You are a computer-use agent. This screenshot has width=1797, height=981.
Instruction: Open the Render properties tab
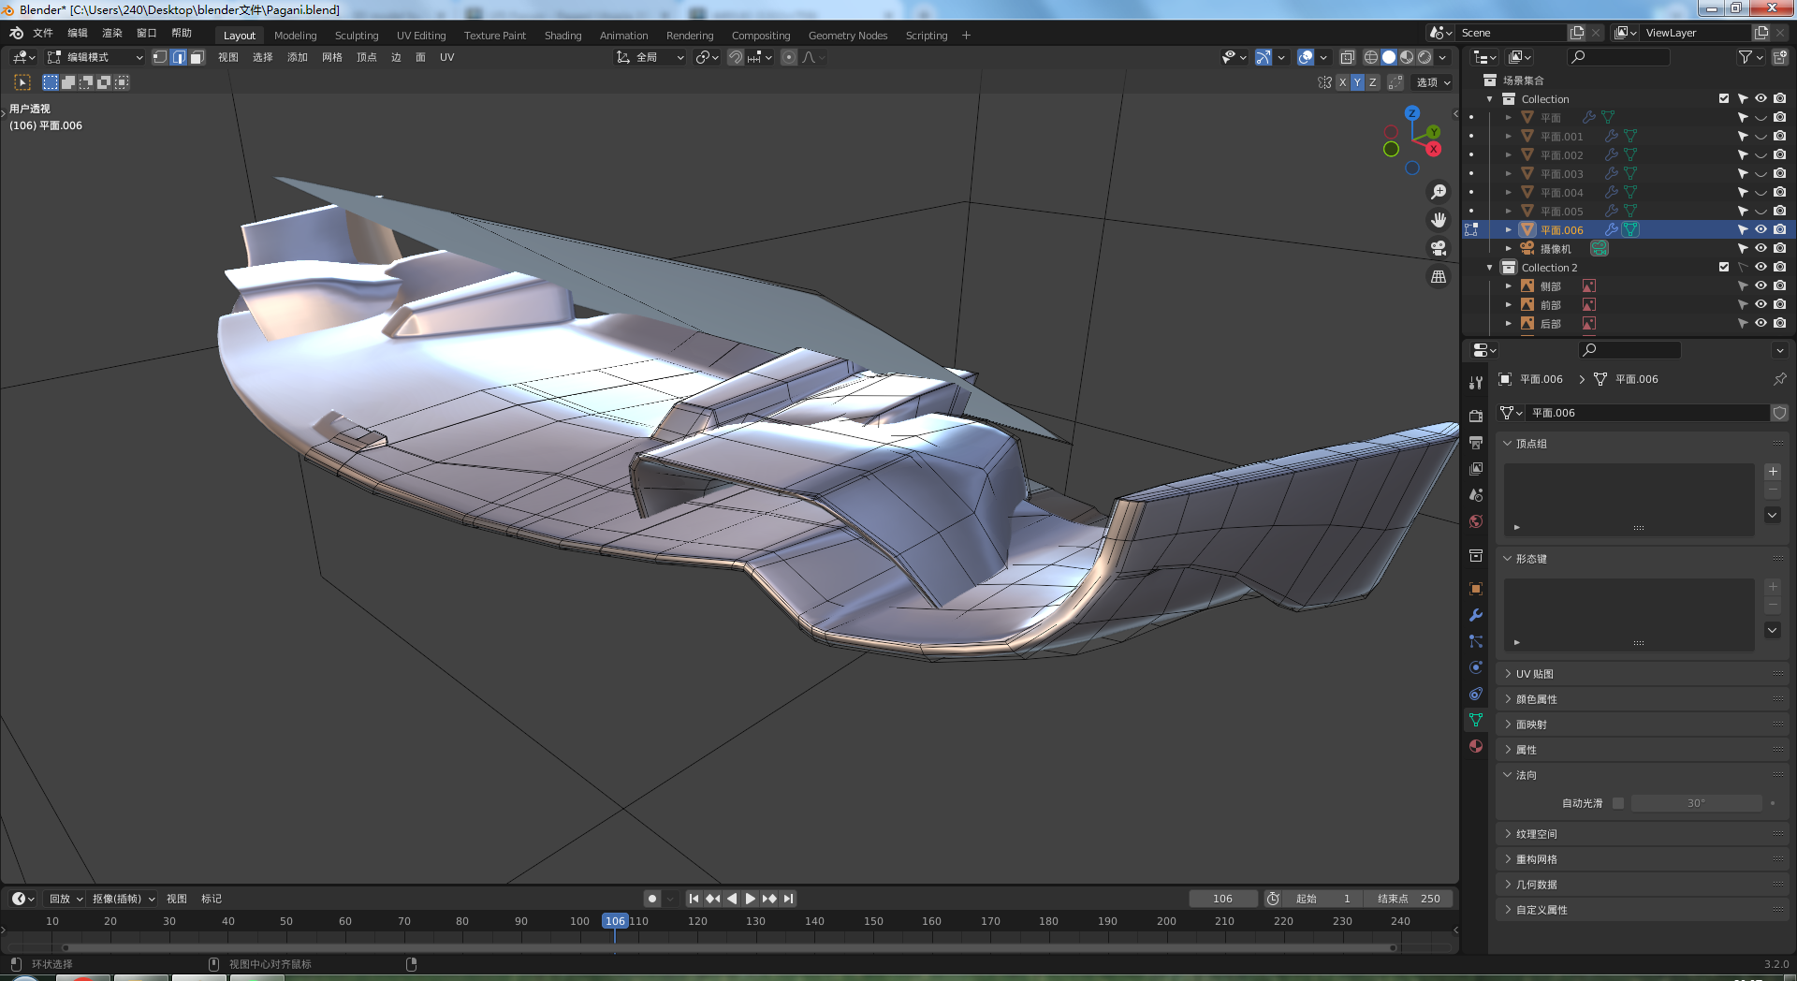click(1476, 416)
